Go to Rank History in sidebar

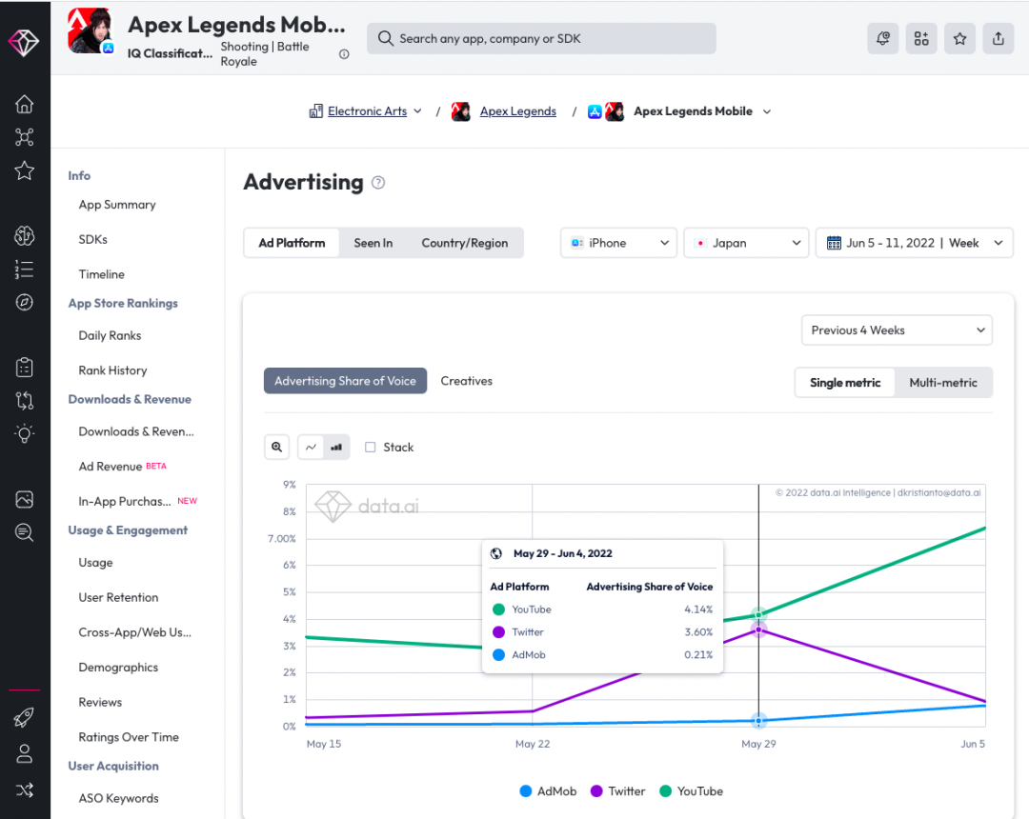[112, 370]
